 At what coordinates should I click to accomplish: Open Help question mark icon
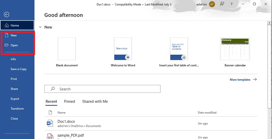click(x=232, y=4)
